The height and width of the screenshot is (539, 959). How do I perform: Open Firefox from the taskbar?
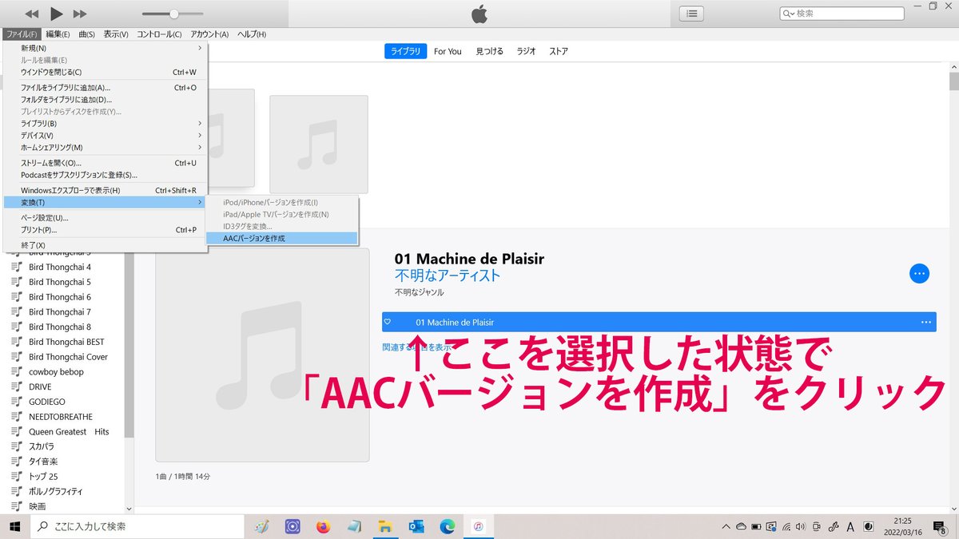click(x=323, y=526)
